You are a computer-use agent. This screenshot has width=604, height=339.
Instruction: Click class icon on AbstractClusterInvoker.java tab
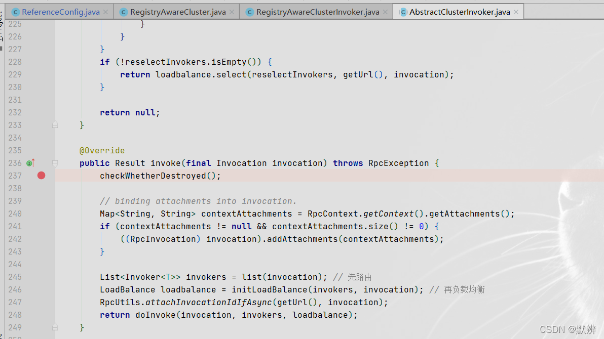point(403,12)
